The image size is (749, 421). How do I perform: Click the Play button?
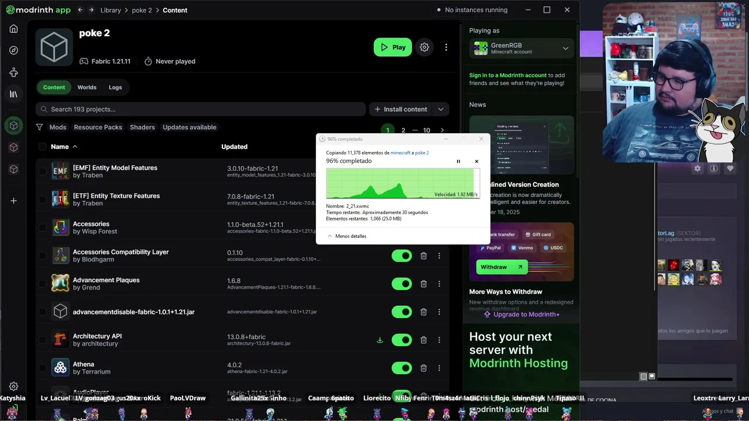pos(393,47)
